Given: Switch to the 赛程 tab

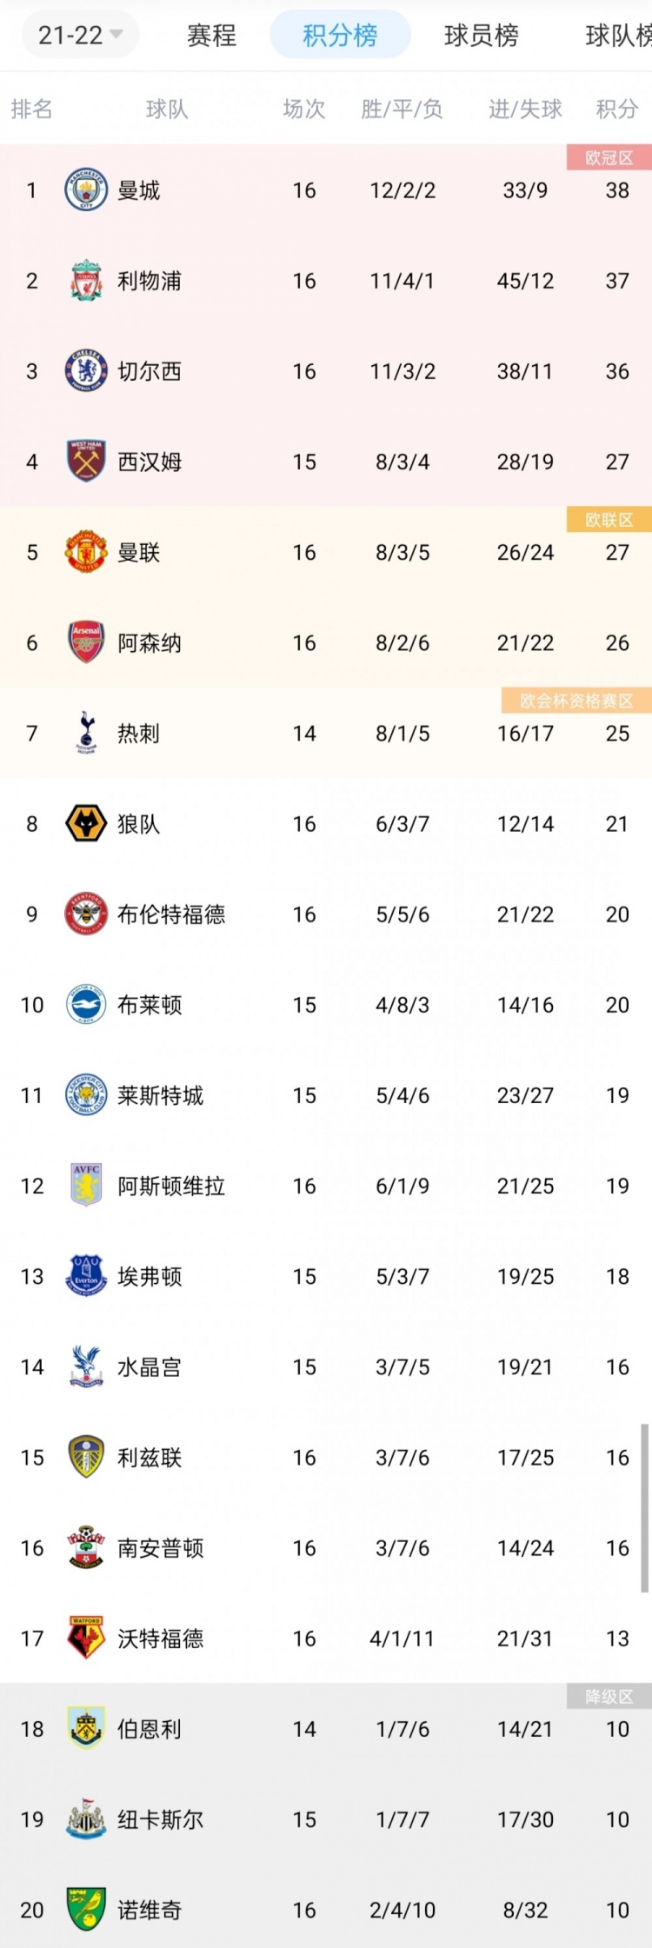Looking at the screenshot, I should pos(211,35).
